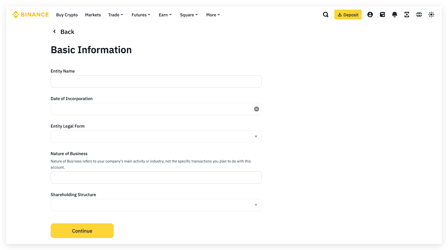Clear the Date of Incorporation field
The height and width of the screenshot is (250, 448).
pyautogui.click(x=256, y=109)
